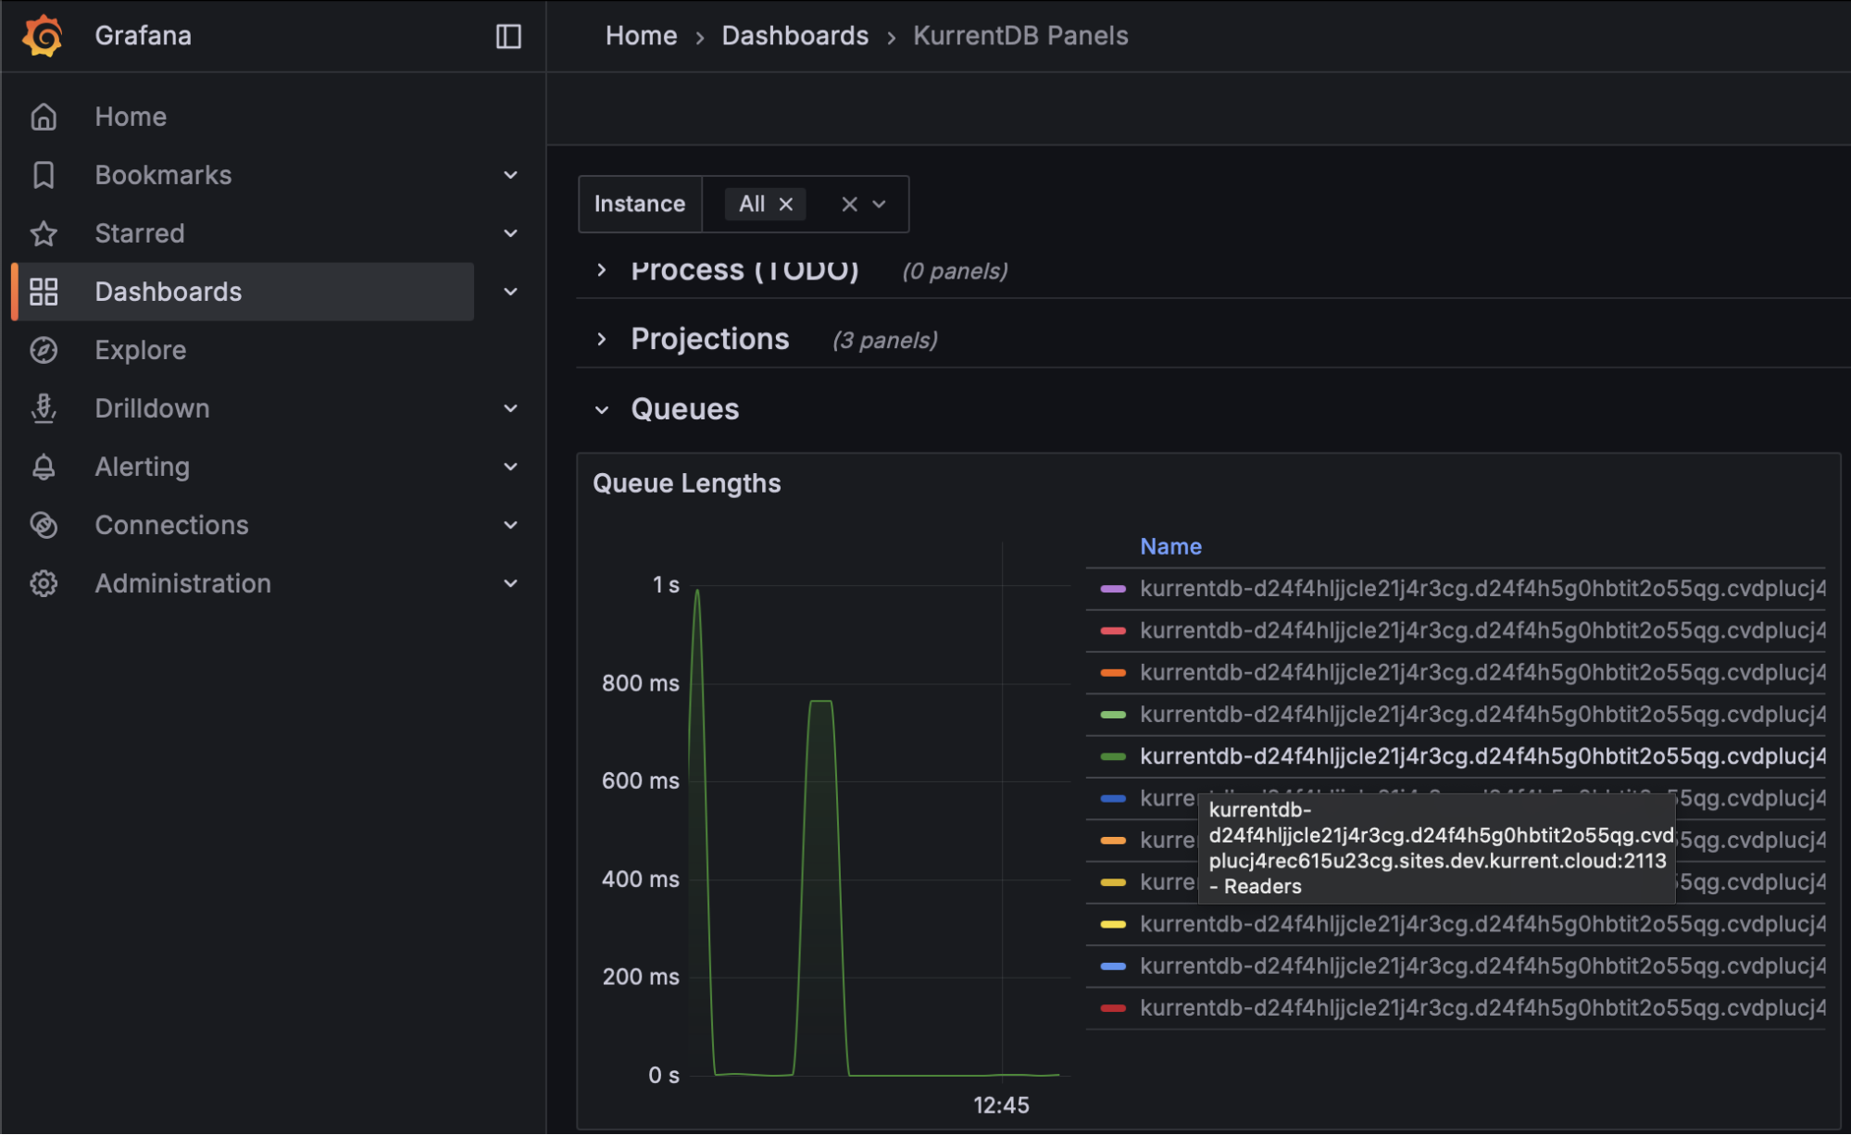
Task: Open Dashboards from the breadcrumb trail
Action: click(x=794, y=35)
